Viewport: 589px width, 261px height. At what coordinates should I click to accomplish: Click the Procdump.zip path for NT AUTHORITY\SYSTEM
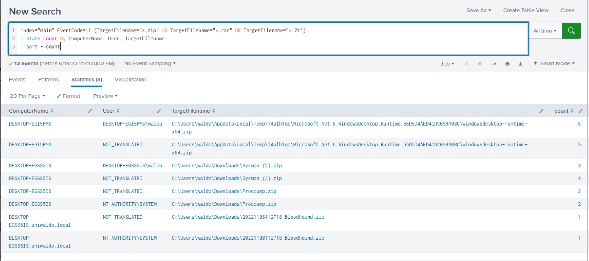pos(224,204)
